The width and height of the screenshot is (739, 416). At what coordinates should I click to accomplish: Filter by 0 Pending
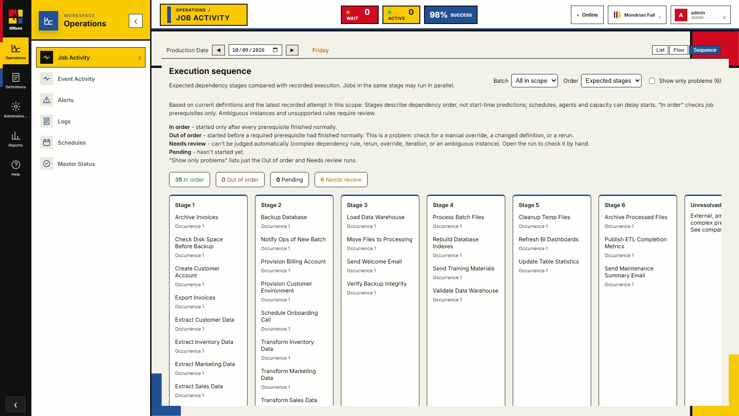pyautogui.click(x=290, y=180)
